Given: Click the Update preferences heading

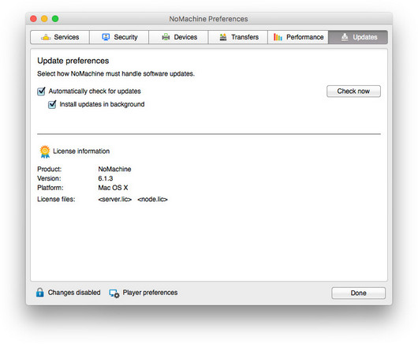Looking at the screenshot, I should (x=73, y=61).
